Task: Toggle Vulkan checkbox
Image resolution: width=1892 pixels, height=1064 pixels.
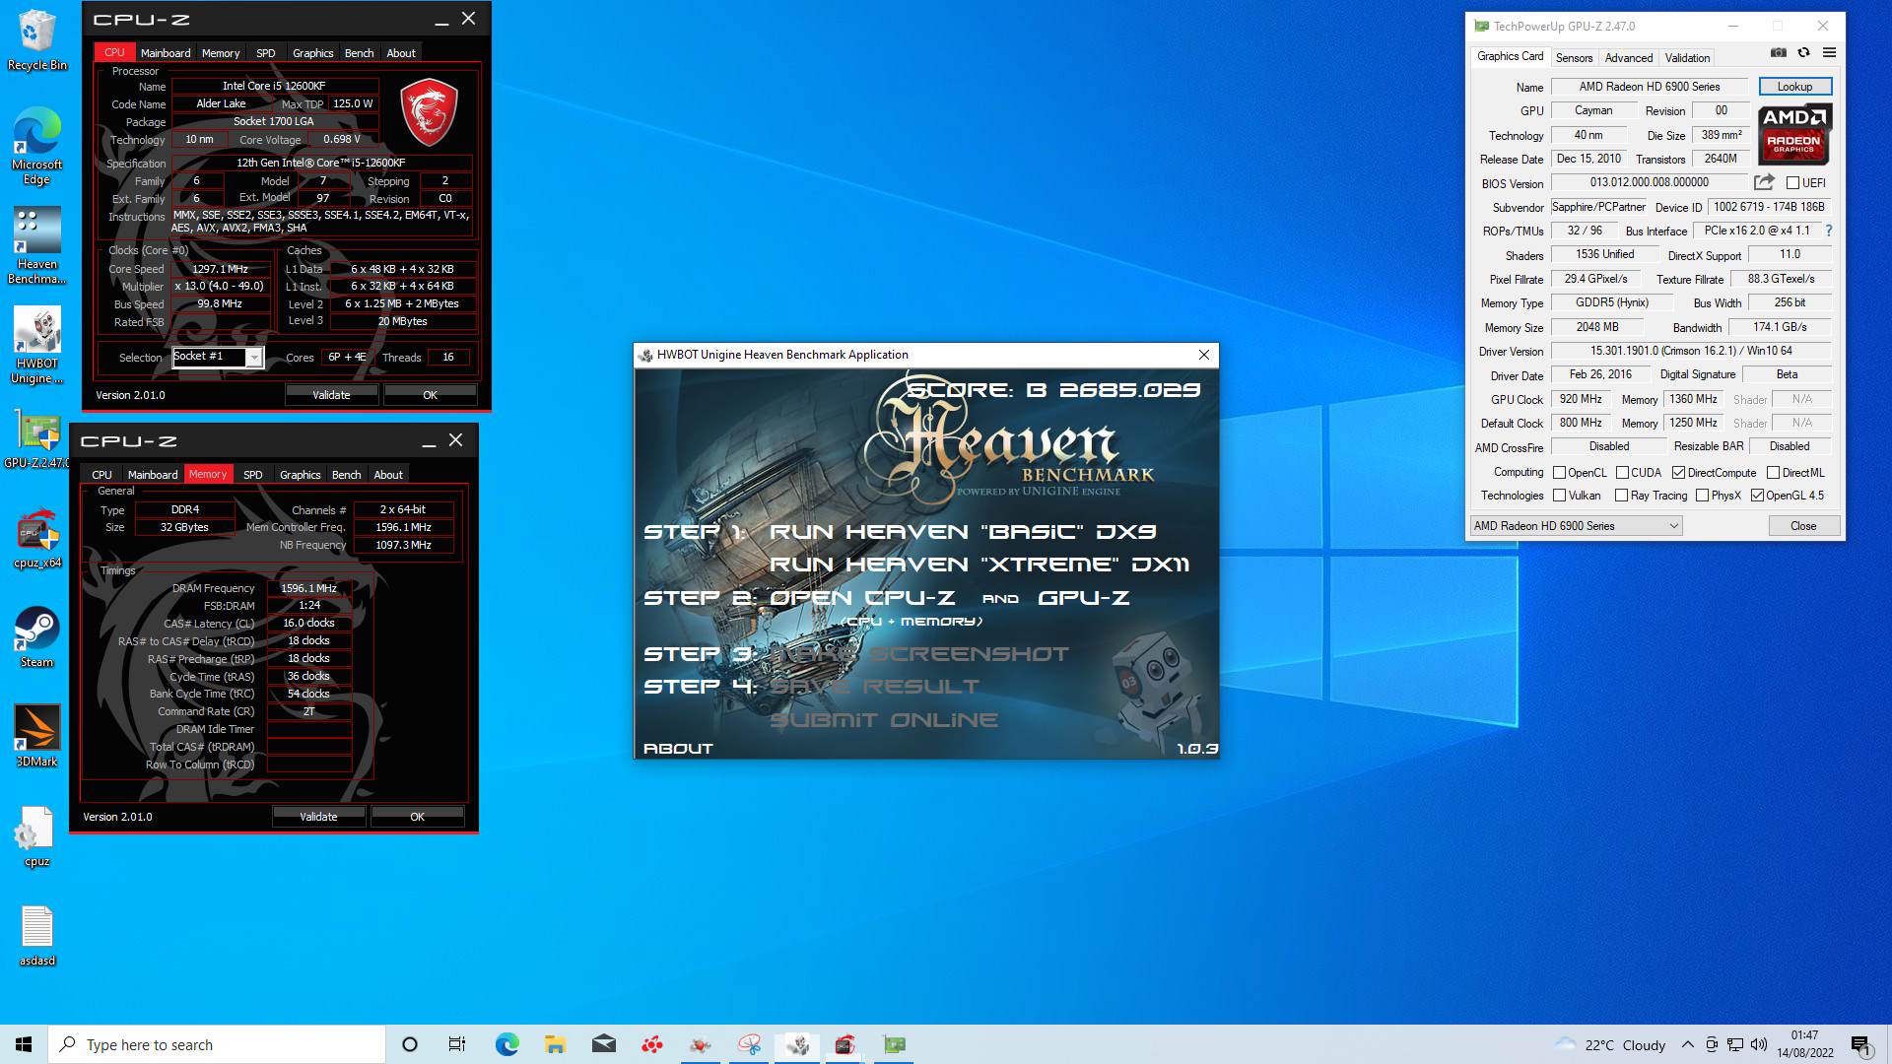Action: coord(1559,496)
